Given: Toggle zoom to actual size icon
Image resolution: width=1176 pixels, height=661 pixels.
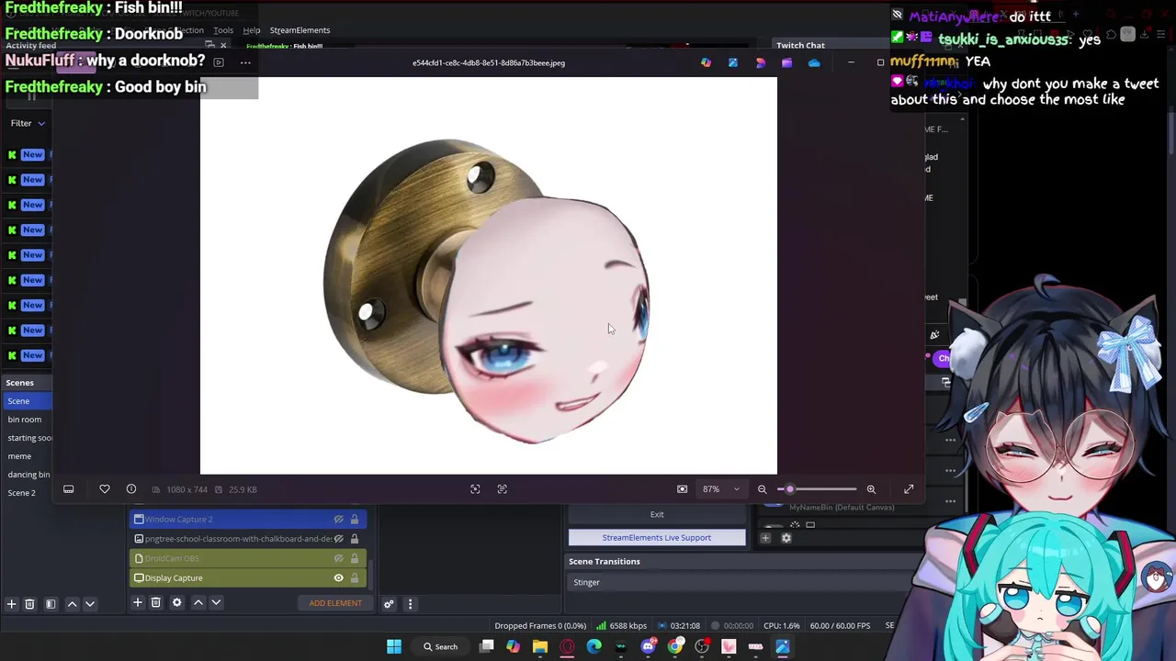Looking at the screenshot, I should click(682, 489).
